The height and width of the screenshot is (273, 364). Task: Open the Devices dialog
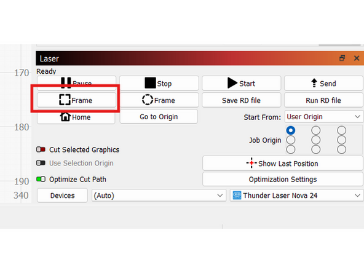(x=62, y=196)
